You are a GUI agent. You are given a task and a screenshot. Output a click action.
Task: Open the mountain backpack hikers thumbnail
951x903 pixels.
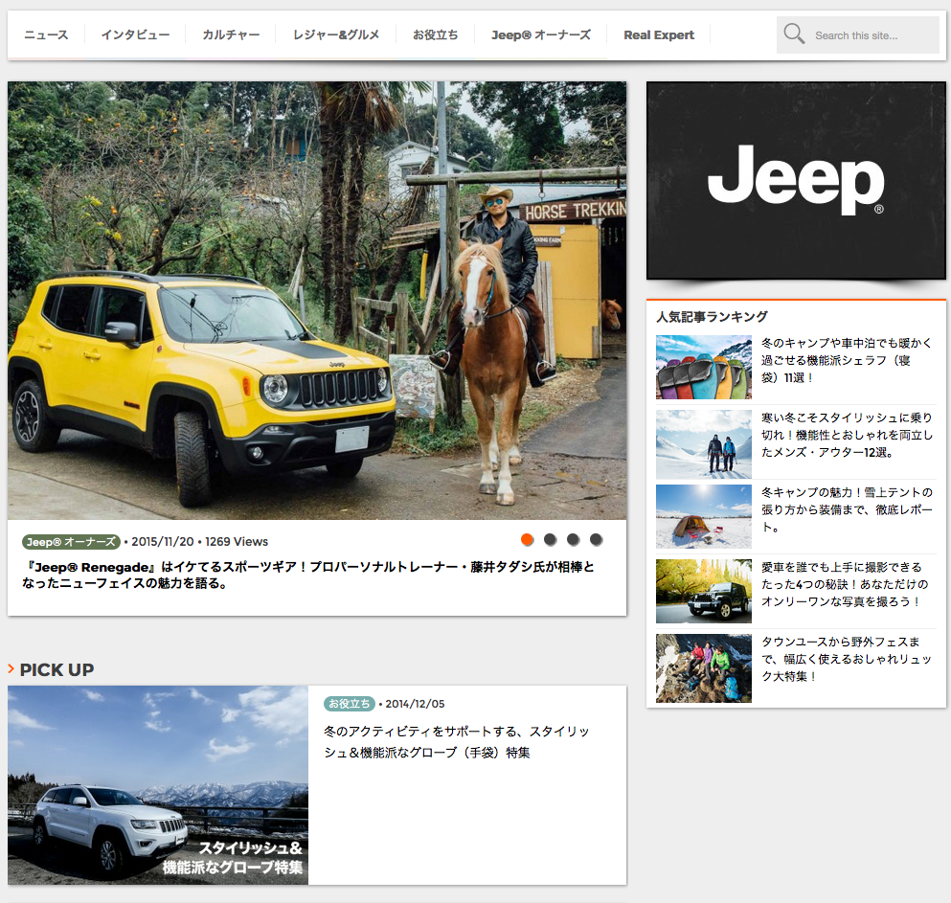pos(704,668)
